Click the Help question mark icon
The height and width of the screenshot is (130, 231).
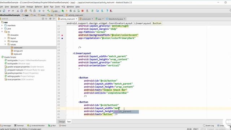click(x=107, y=11)
